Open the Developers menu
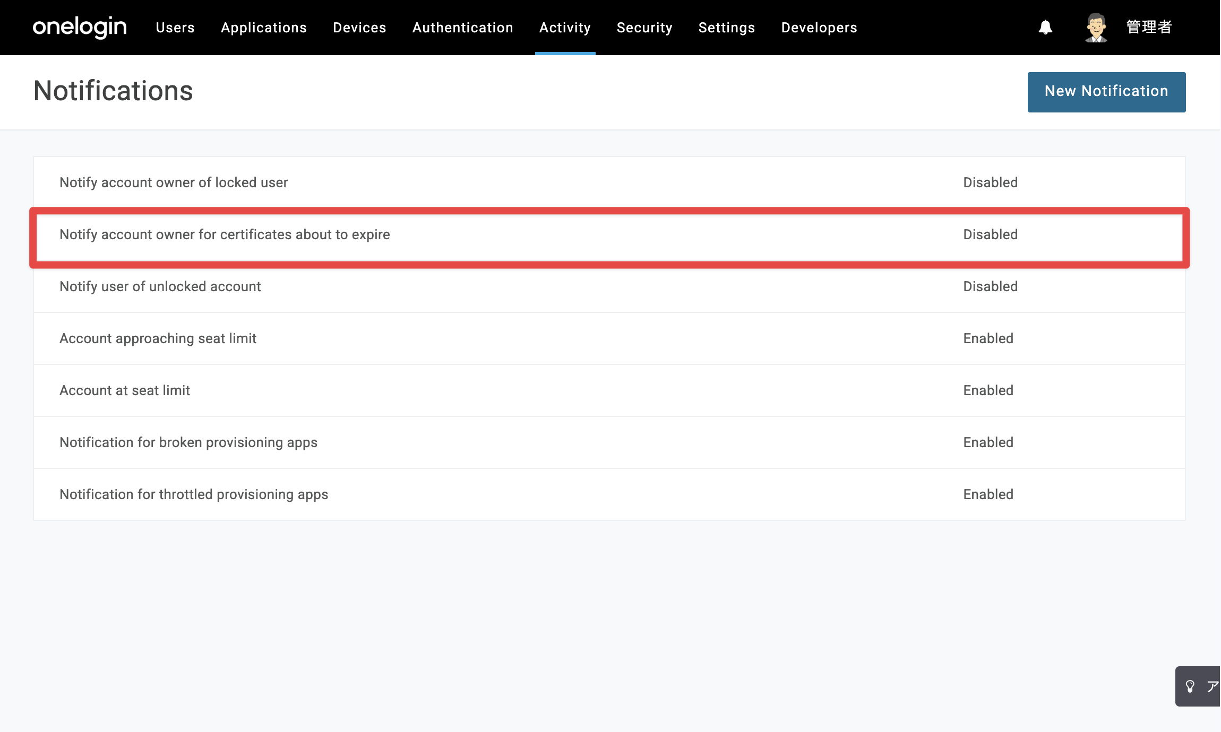The image size is (1221, 732). 819,28
